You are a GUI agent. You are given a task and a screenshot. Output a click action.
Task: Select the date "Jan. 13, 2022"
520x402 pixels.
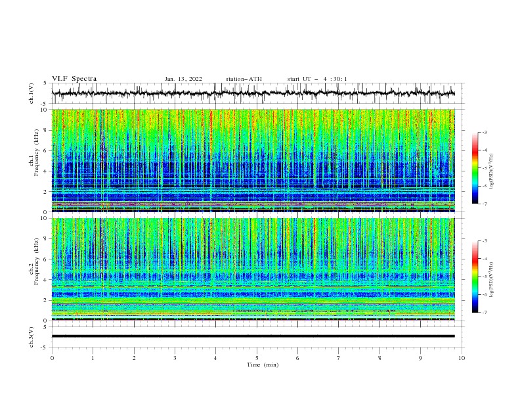pyautogui.click(x=183, y=79)
